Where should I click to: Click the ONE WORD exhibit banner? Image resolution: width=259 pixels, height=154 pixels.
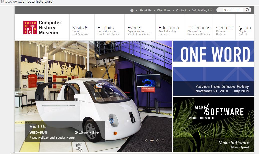click(213, 68)
